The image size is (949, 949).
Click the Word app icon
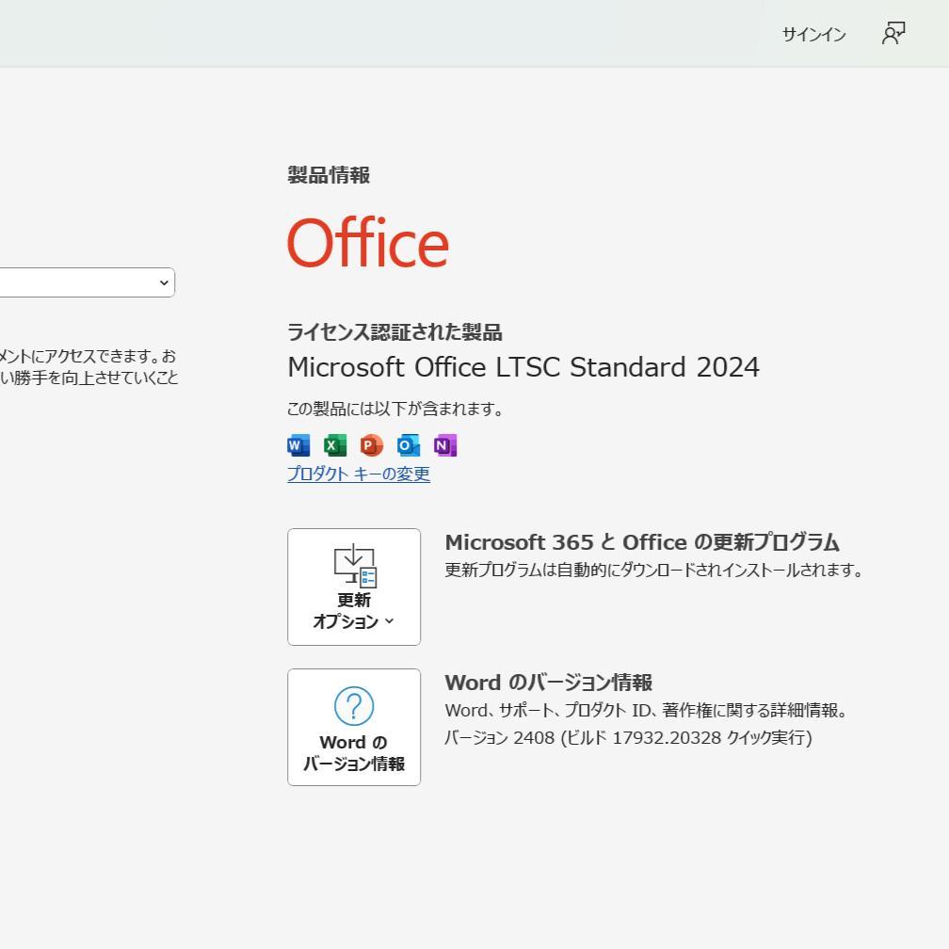(x=297, y=444)
